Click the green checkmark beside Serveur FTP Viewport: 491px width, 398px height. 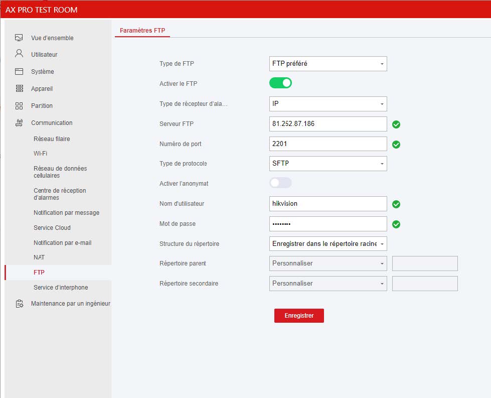(396, 124)
